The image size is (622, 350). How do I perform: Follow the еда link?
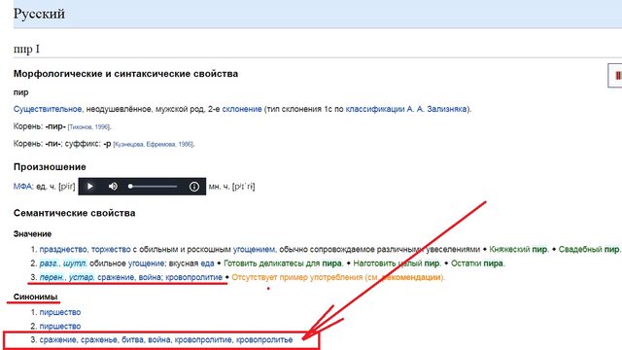click(x=207, y=263)
